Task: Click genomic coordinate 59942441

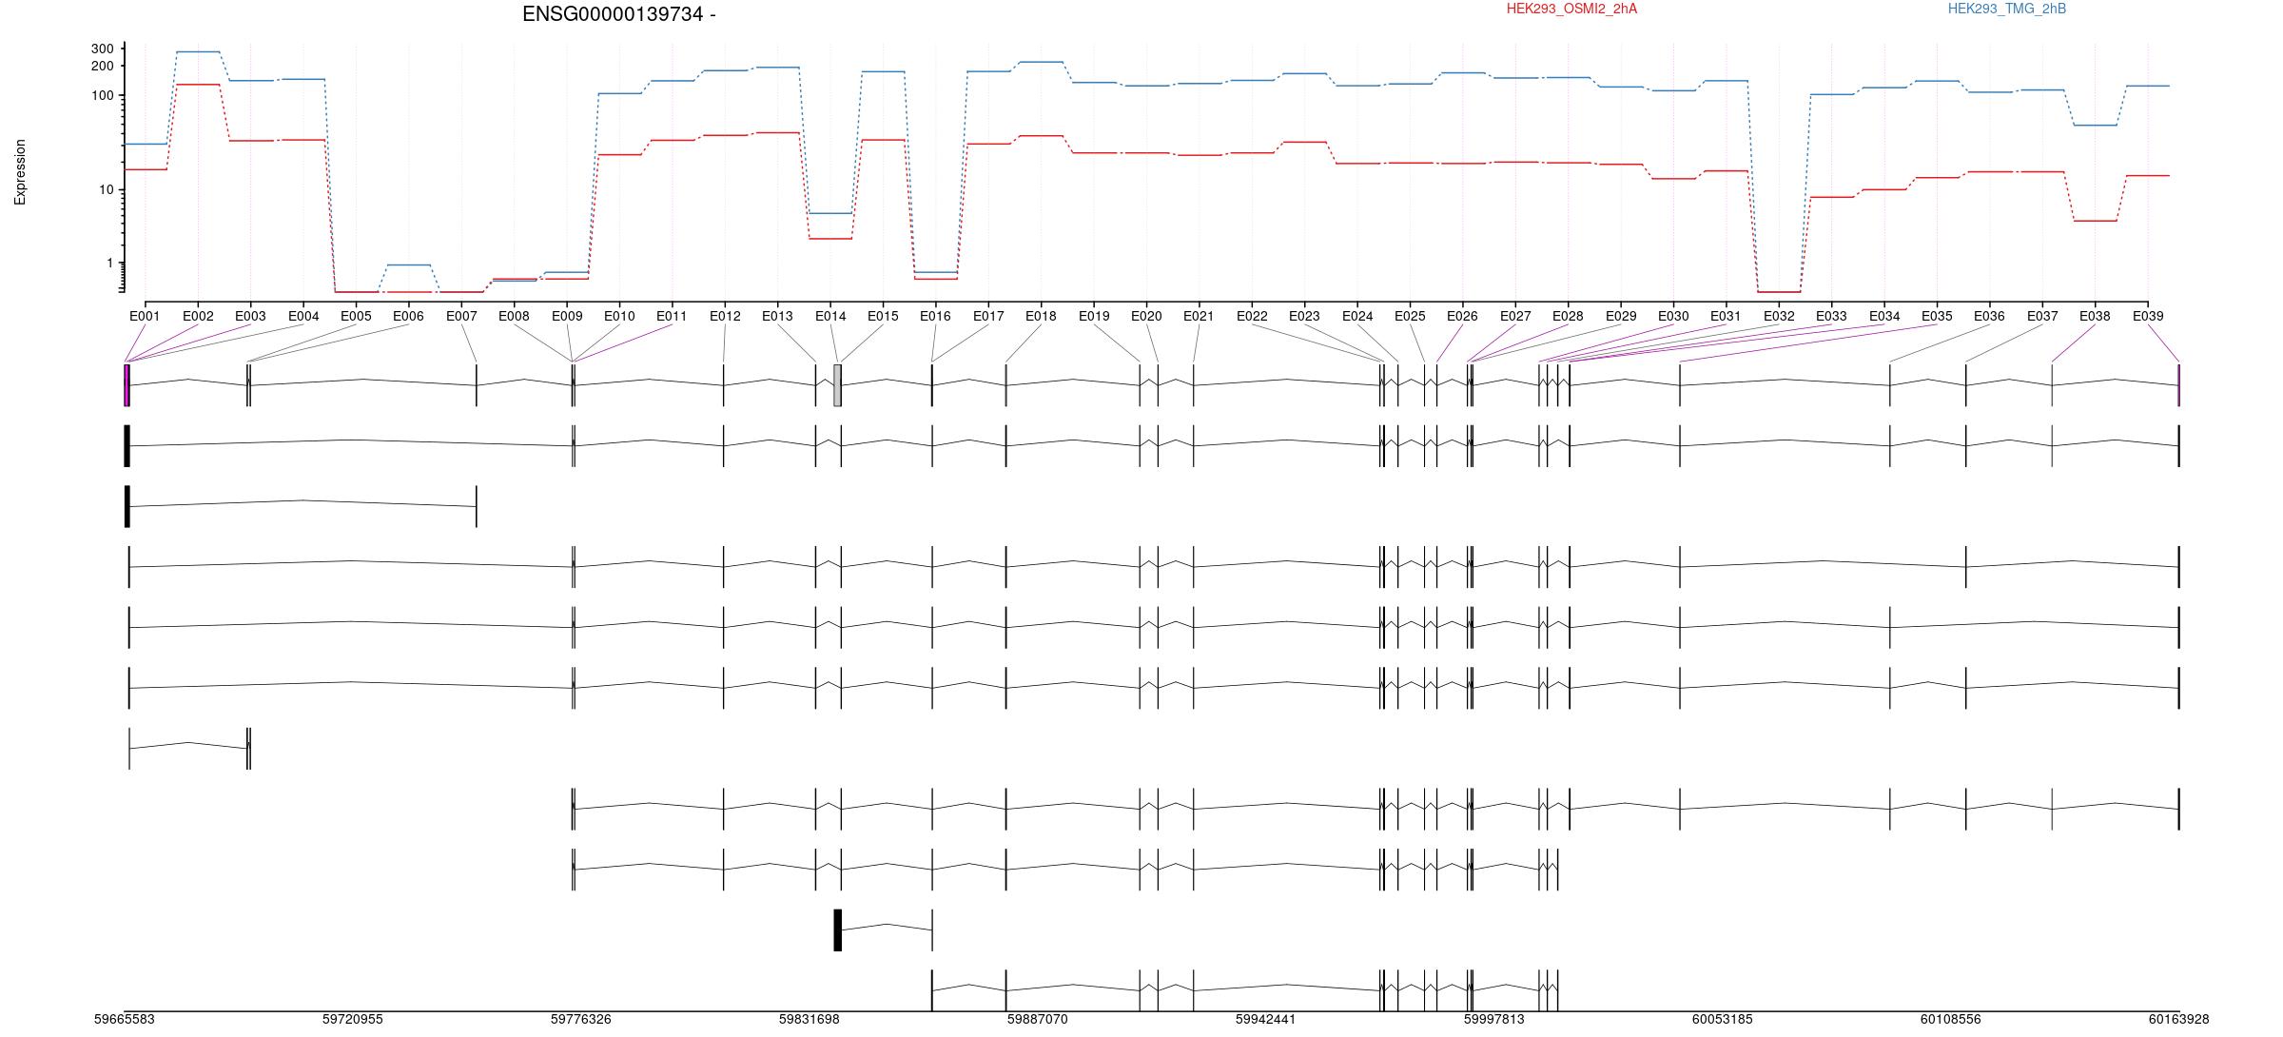Action: click(x=1266, y=1019)
